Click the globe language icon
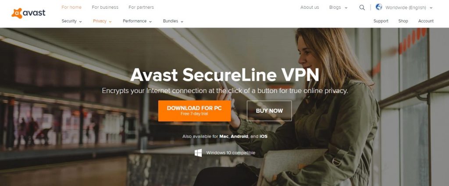This screenshot has height=186, width=449. tap(379, 7)
